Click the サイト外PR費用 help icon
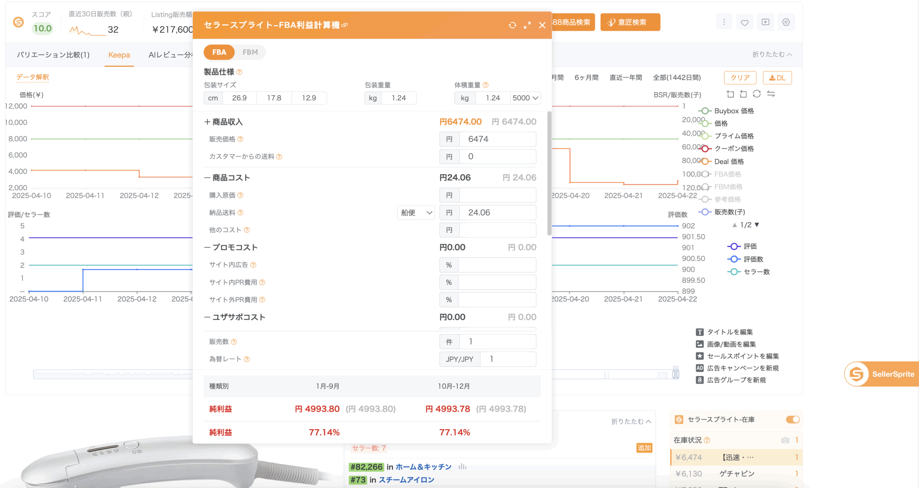 (x=262, y=300)
